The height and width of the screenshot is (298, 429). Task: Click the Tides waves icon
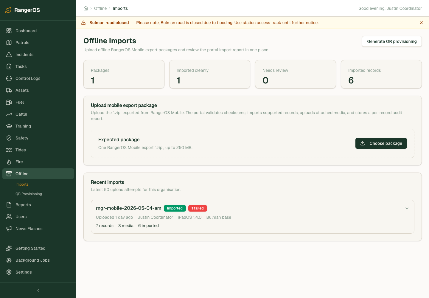9,150
